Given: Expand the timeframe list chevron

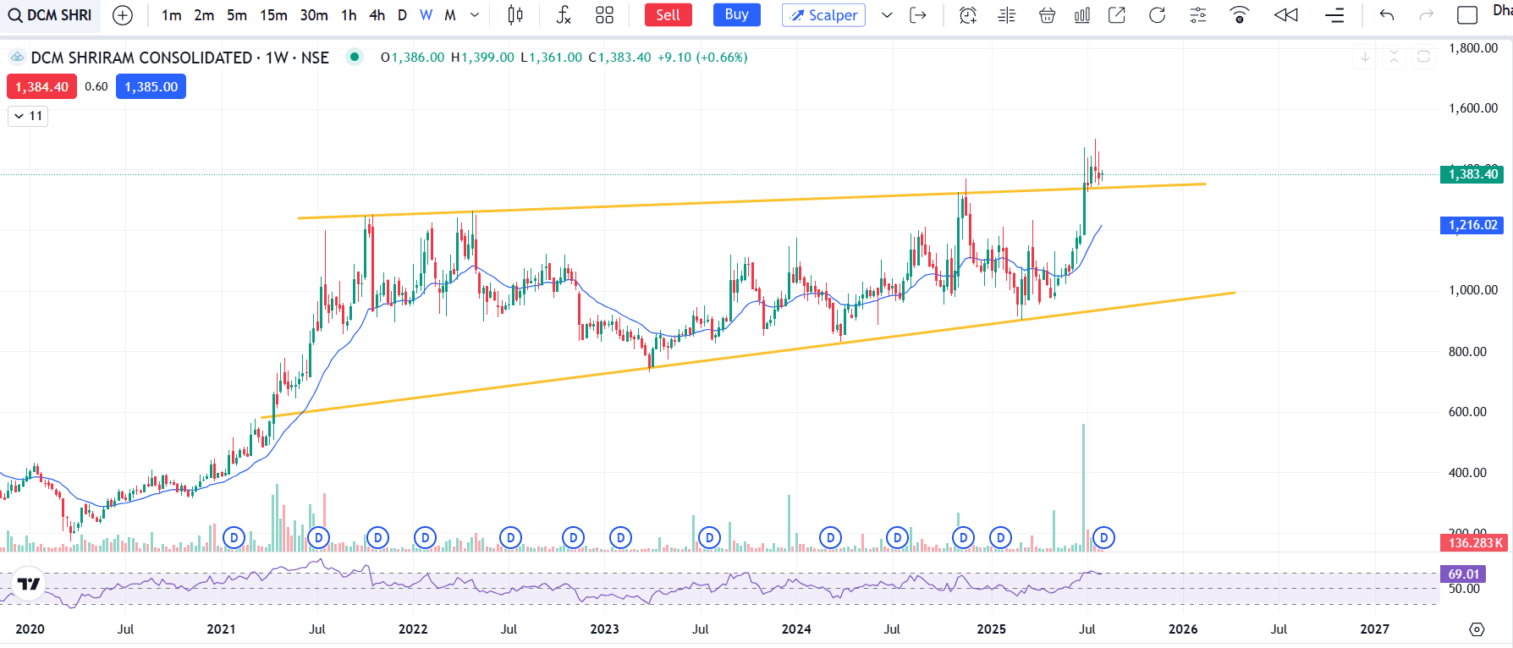Looking at the screenshot, I should click(x=475, y=15).
